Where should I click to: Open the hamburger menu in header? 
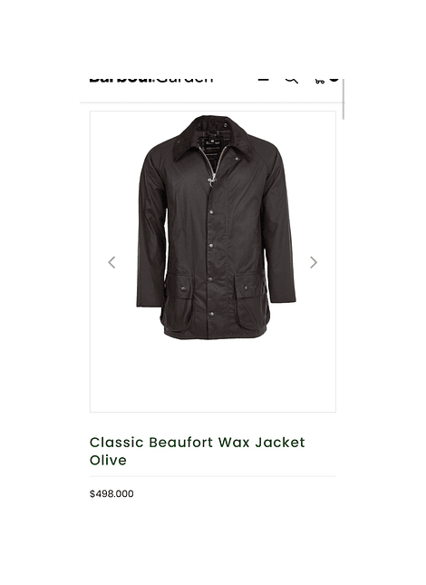263,80
